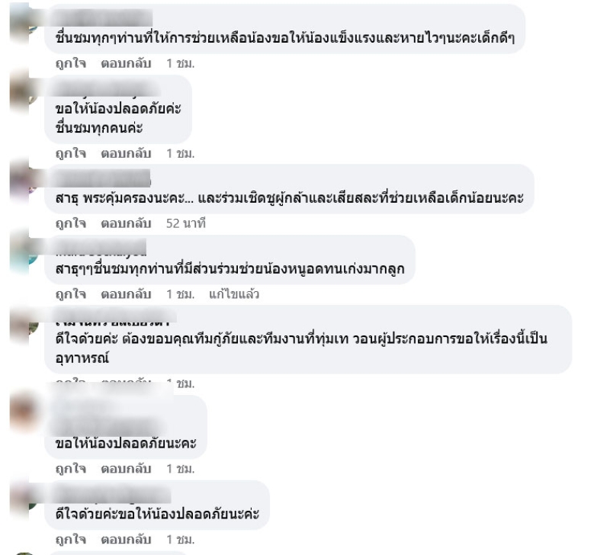Reply to the 'สาธุๆชื่นชมทุกท่าน' comment

coord(126,294)
